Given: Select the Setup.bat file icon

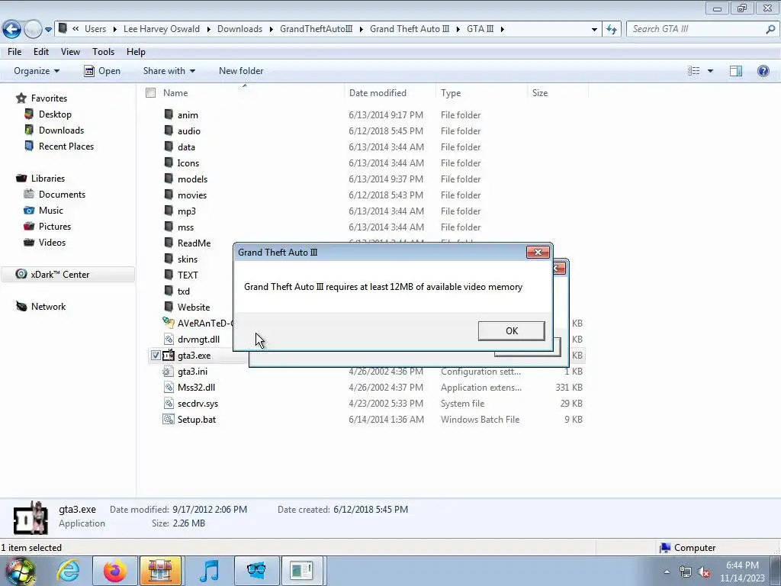Looking at the screenshot, I should pyautogui.click(x=169, y=419).
